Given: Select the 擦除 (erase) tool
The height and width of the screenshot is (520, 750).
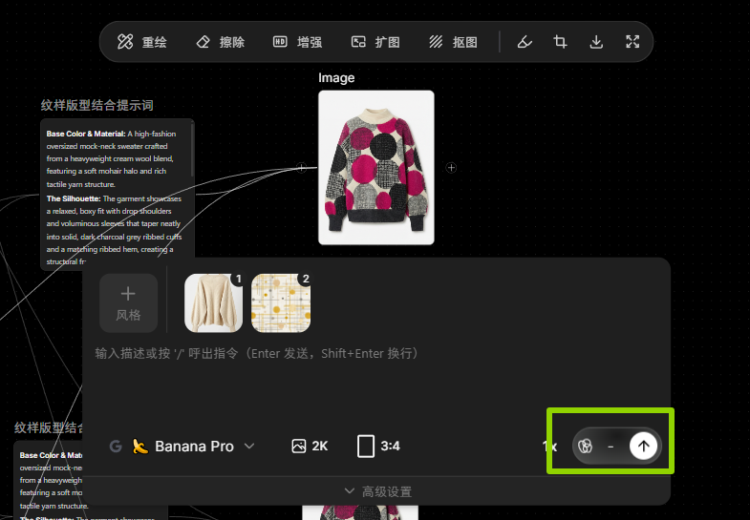Looking at the screenshot, I should pyautogui.click(x=220, y=42).
